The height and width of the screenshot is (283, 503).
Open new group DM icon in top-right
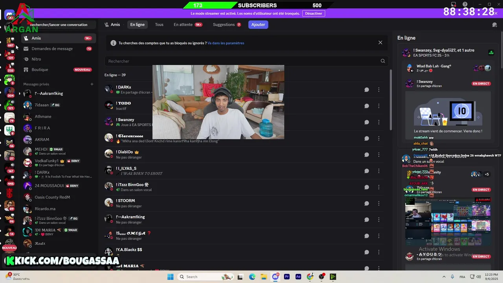click(x=494, y=25)
